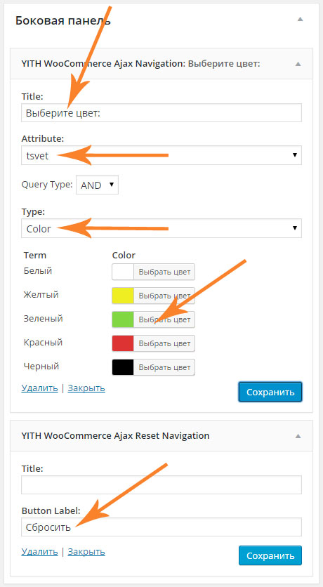The height and width of the screenshot is (587, 323).
Task: Click the empty Title field in Reset Navigation
Action: click(x=161, y=484)
